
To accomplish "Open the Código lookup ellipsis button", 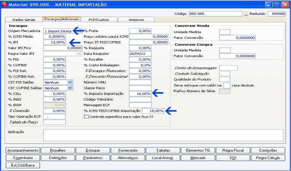I will pyautogui.click(x=246, y=14).
